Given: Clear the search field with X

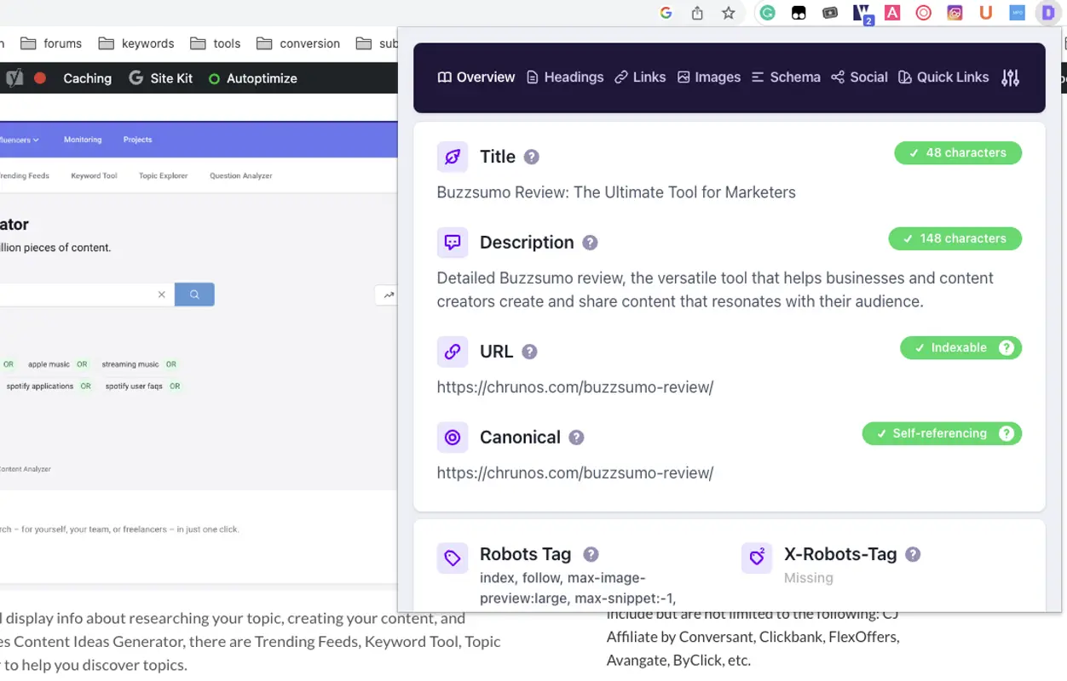Looking at the screenshot, I should [161, 295].
